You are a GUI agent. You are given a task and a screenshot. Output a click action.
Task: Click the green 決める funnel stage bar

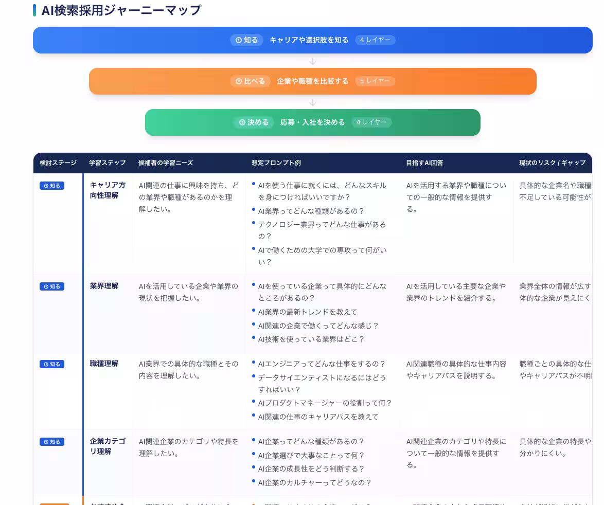tap(312, 122)
